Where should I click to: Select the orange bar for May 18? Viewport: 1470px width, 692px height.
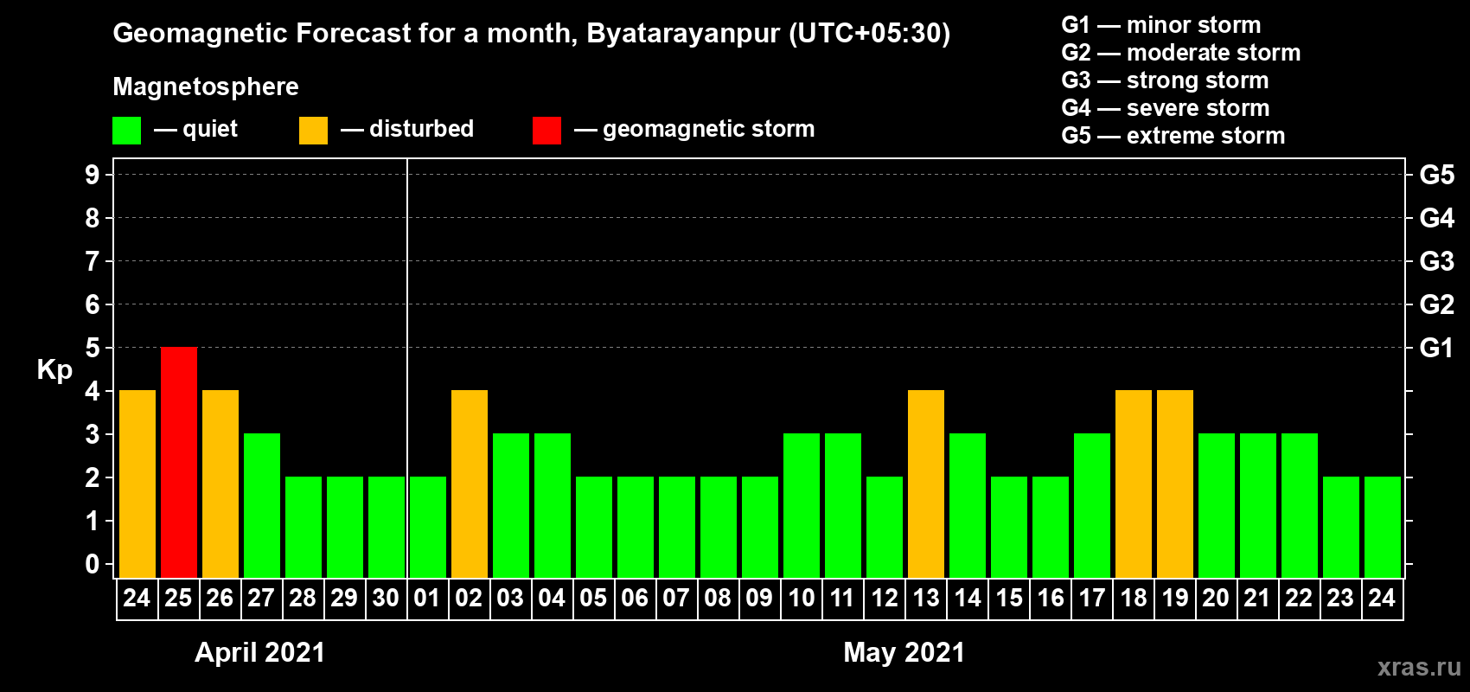click(1134, 484)
